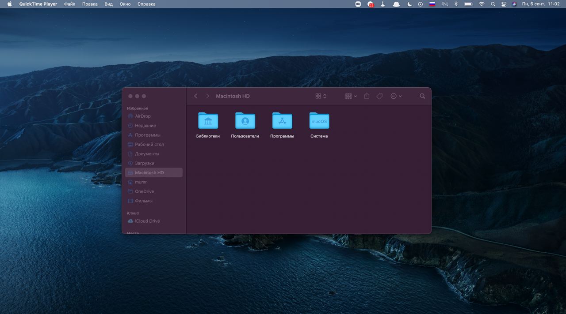The height and width of the screenshot is (314, 566).
Task: Open the Пользователи folder
Action: point(245,121)
